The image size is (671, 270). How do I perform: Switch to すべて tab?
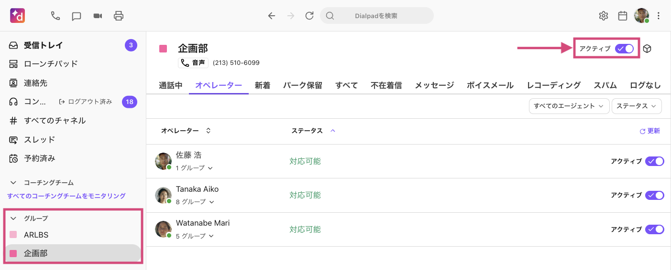pos(347,85)
